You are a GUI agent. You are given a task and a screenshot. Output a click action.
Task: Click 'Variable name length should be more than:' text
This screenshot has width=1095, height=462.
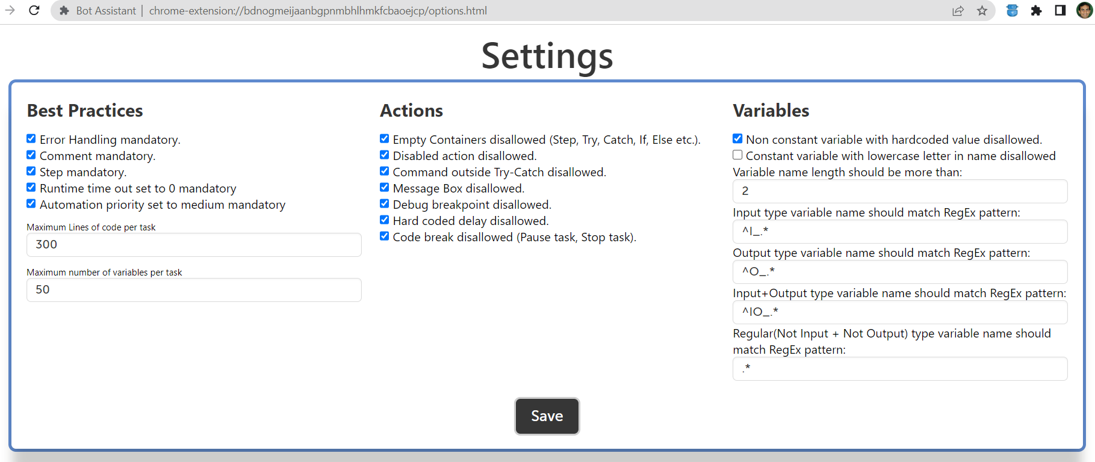[848, 173]
